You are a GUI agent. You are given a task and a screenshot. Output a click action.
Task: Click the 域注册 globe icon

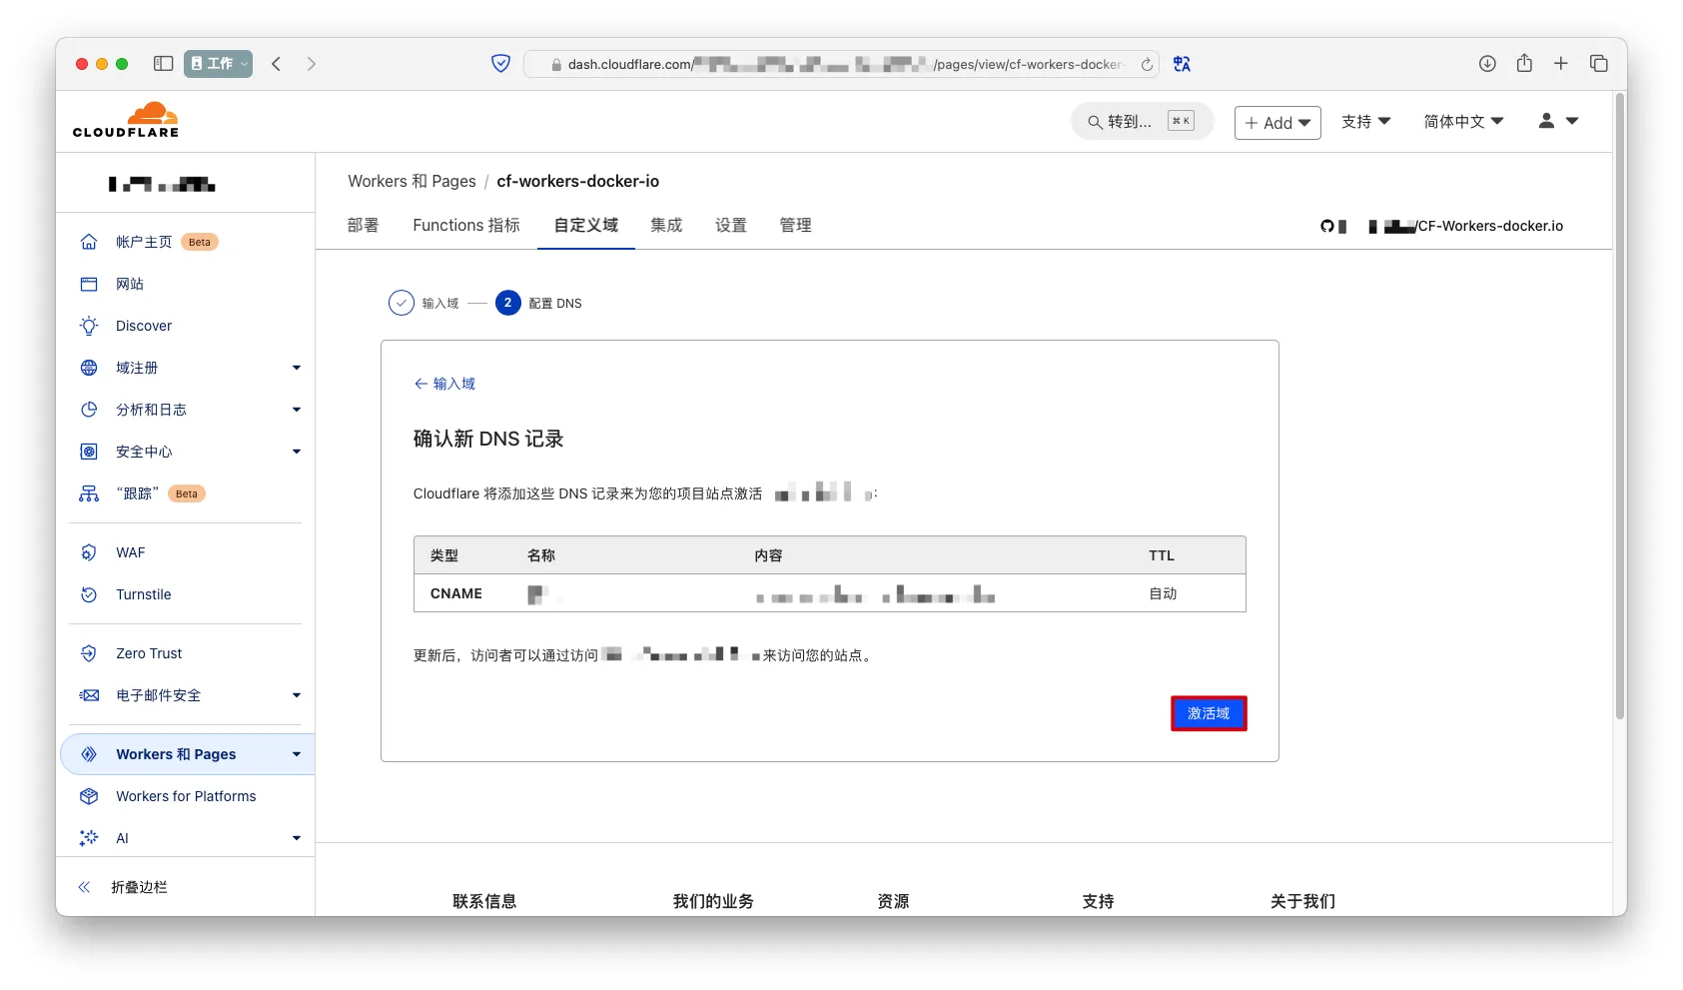[89, 368]
